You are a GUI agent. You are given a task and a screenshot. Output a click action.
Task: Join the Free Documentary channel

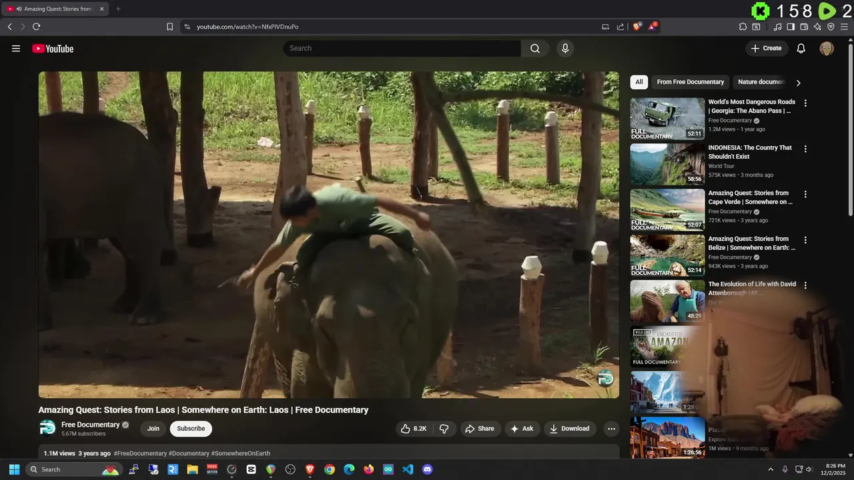153,429
